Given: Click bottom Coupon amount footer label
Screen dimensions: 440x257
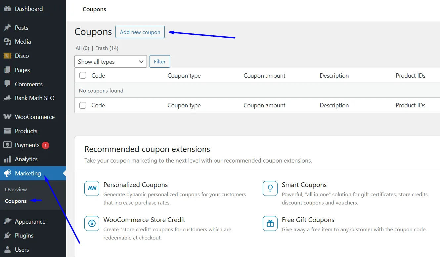Looking at the screenshot, I should click(264, 105).
